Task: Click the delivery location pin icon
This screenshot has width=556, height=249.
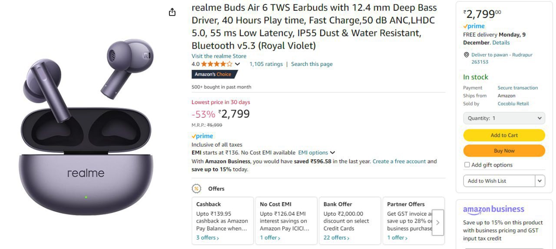Action: pyautogui.click(x=467, y=55)
